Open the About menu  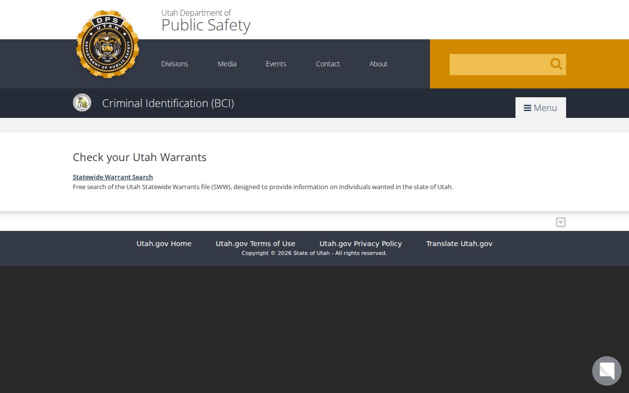(378, 64)
